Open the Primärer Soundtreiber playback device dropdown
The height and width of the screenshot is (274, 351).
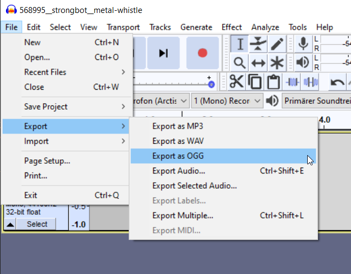coord(316,101)
